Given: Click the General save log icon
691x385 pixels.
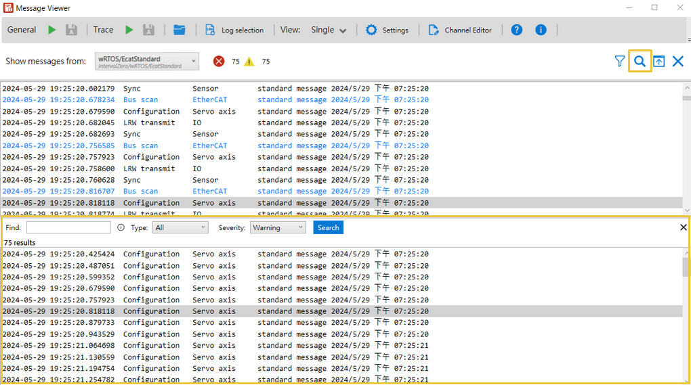Looking at the screenshot, I should [x=71, y=30].
